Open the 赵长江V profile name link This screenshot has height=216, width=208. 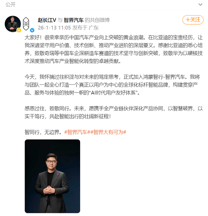[47, 20]
